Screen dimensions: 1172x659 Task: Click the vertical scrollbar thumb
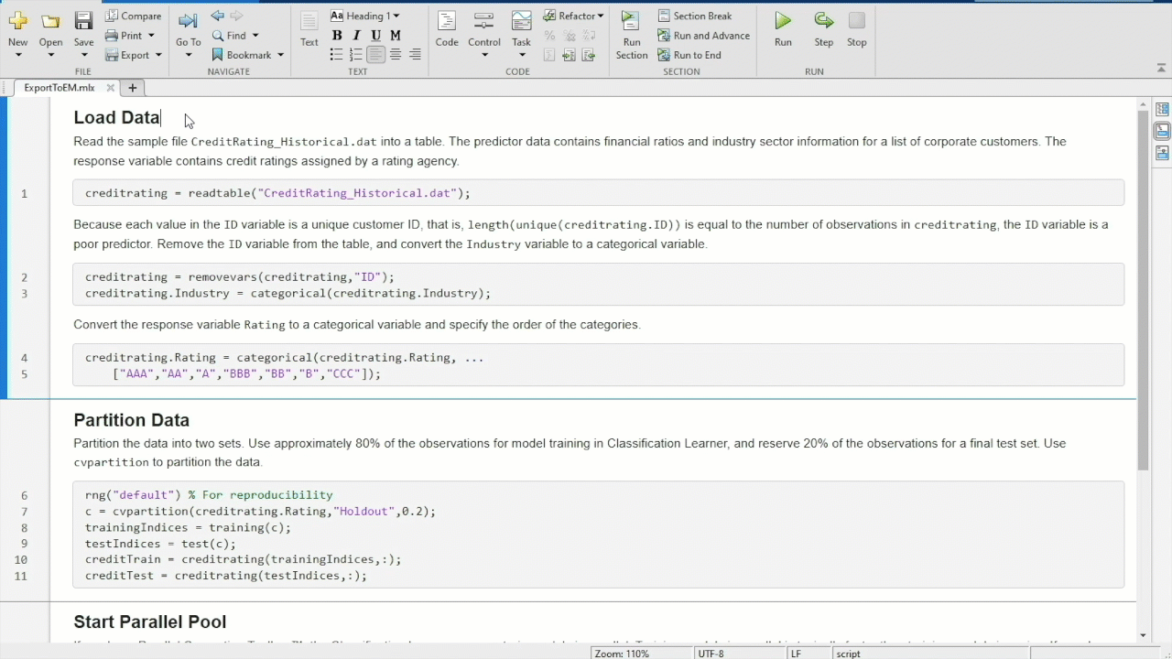click(x=1142, y=288)
